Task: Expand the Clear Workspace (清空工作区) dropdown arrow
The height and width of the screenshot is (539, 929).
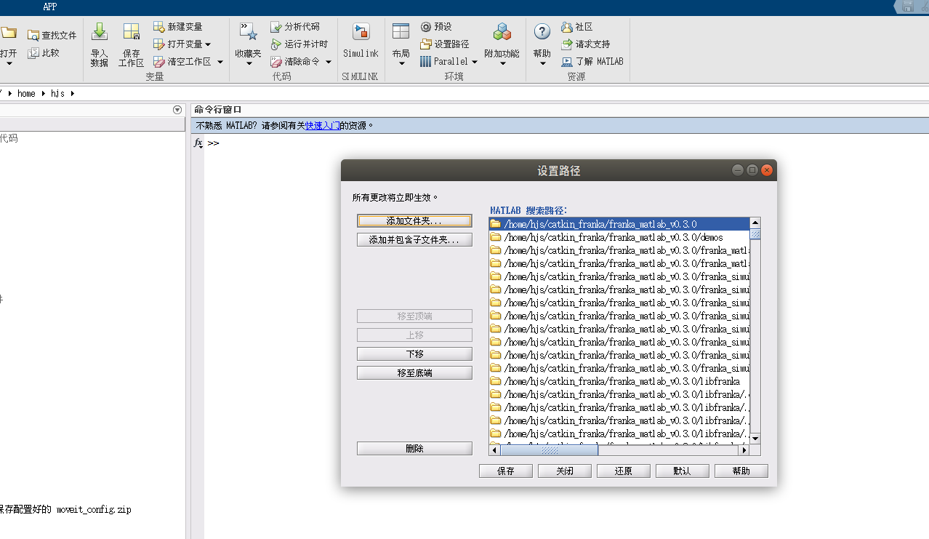Action: pos(220,62)
